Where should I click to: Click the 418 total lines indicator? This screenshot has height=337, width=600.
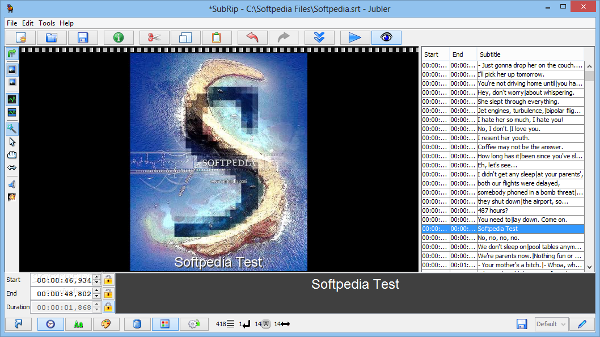tap(225, 324)
